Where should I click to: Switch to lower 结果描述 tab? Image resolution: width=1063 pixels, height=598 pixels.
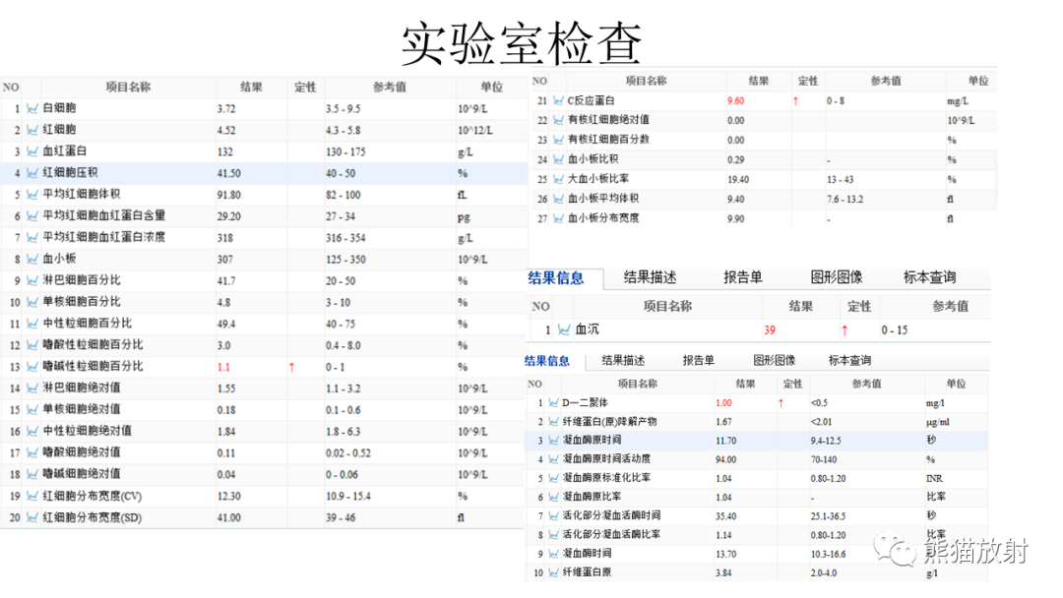(x=623, y=361)
